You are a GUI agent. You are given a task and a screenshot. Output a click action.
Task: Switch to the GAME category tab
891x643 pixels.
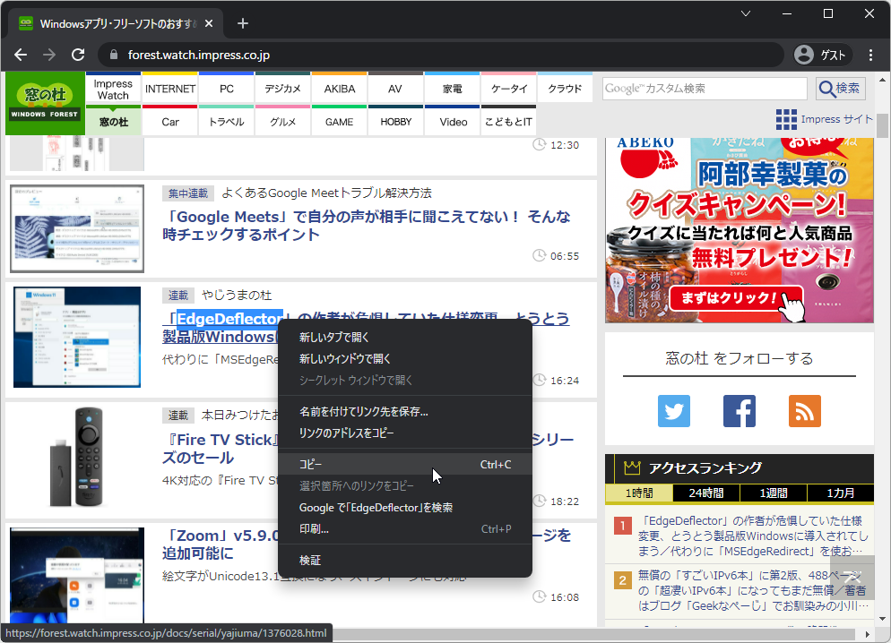coord(339,121)
